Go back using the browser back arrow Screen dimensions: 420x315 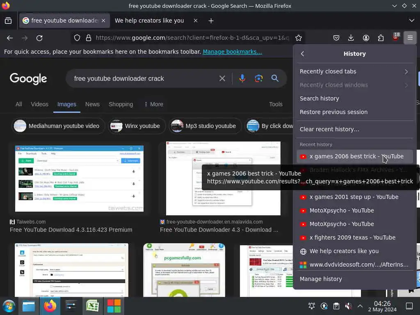(10, 38)
